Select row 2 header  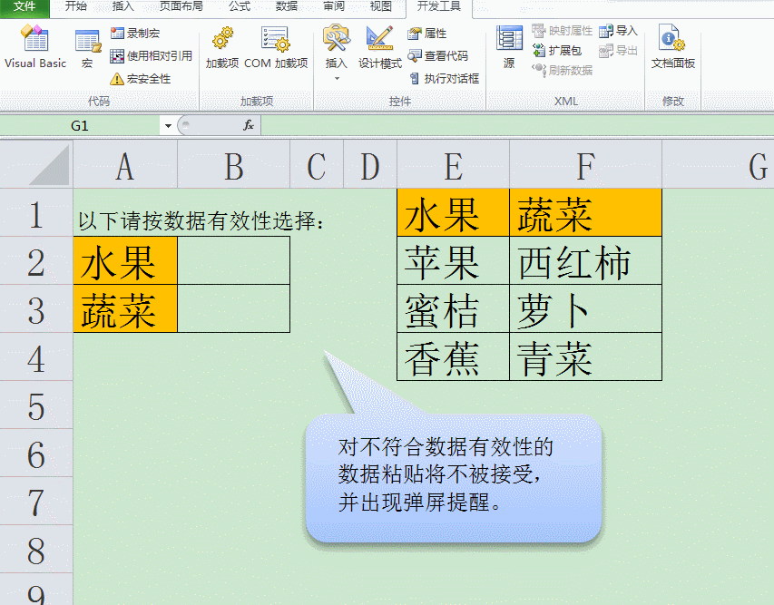36,260
